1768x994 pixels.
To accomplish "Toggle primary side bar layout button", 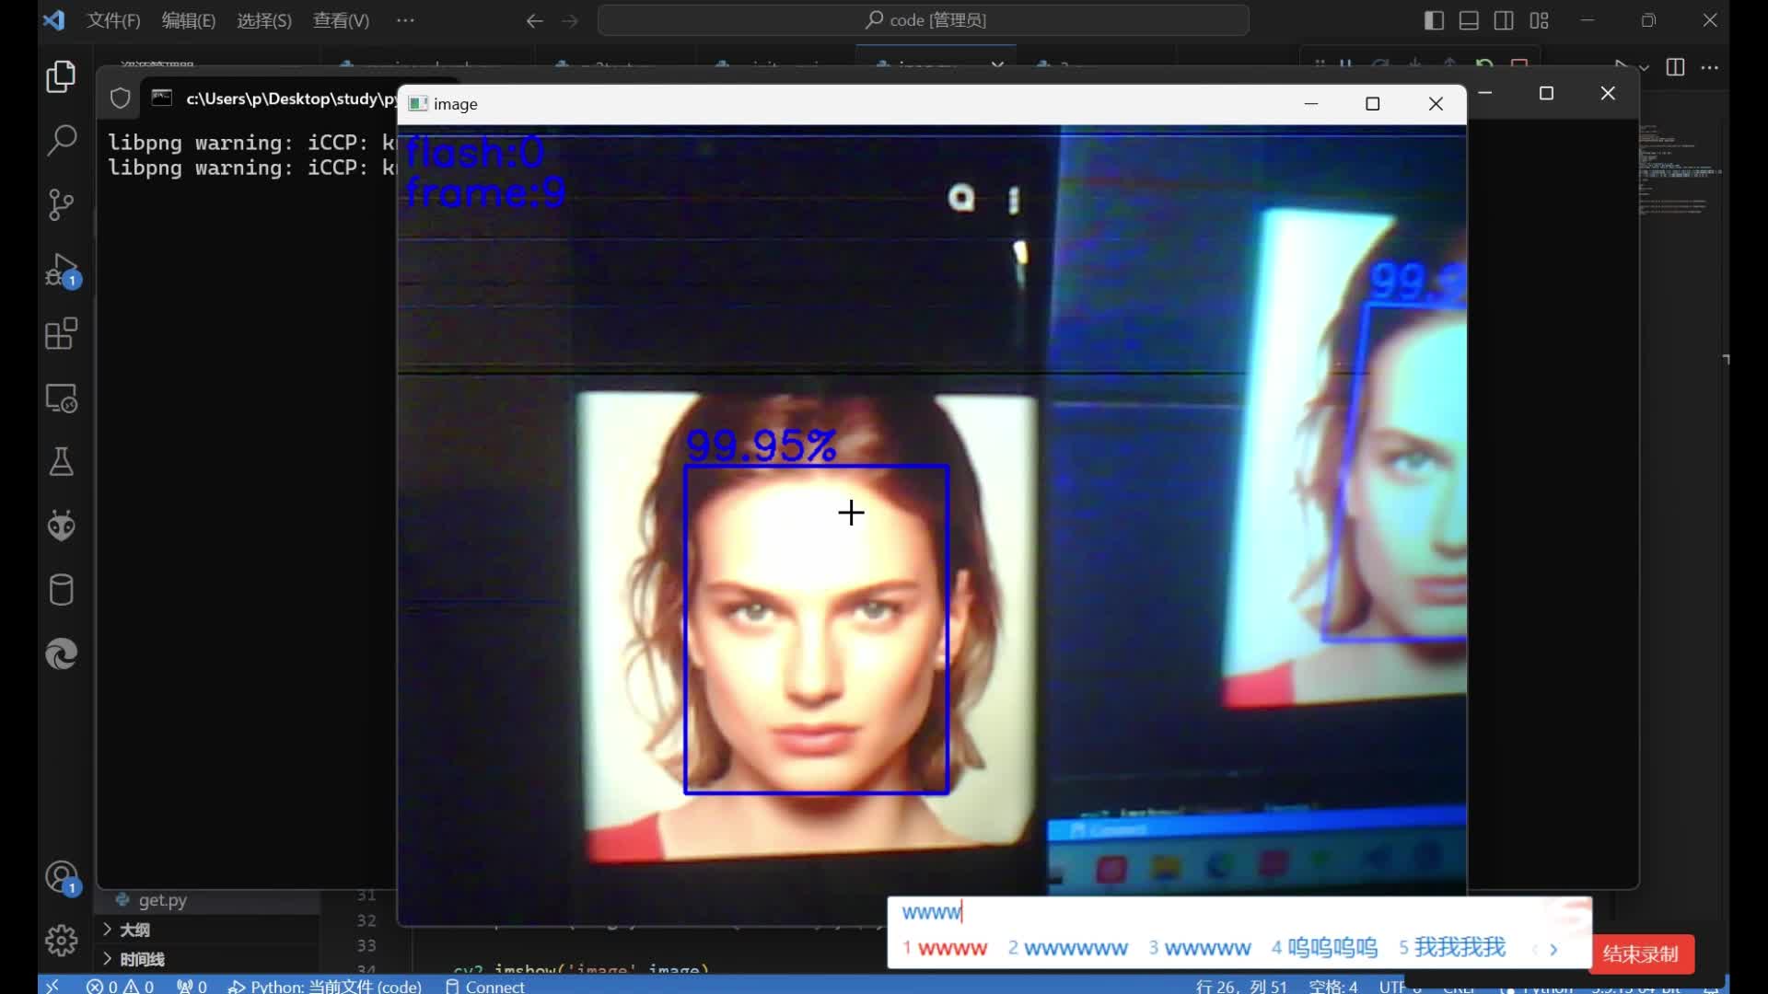I will coord(1434,20).
